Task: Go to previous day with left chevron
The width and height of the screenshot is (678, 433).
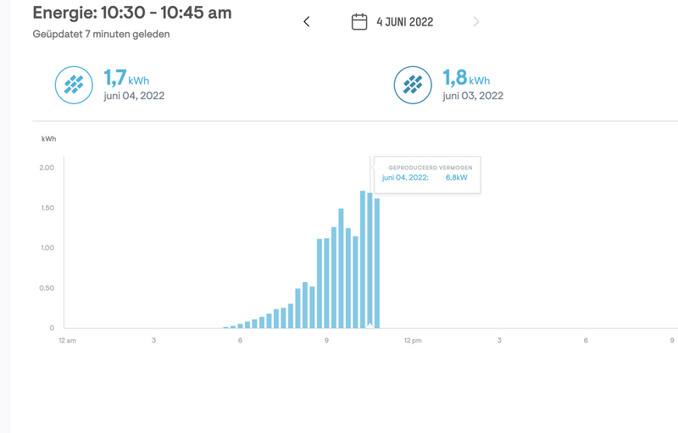Action: click(307, 22)
